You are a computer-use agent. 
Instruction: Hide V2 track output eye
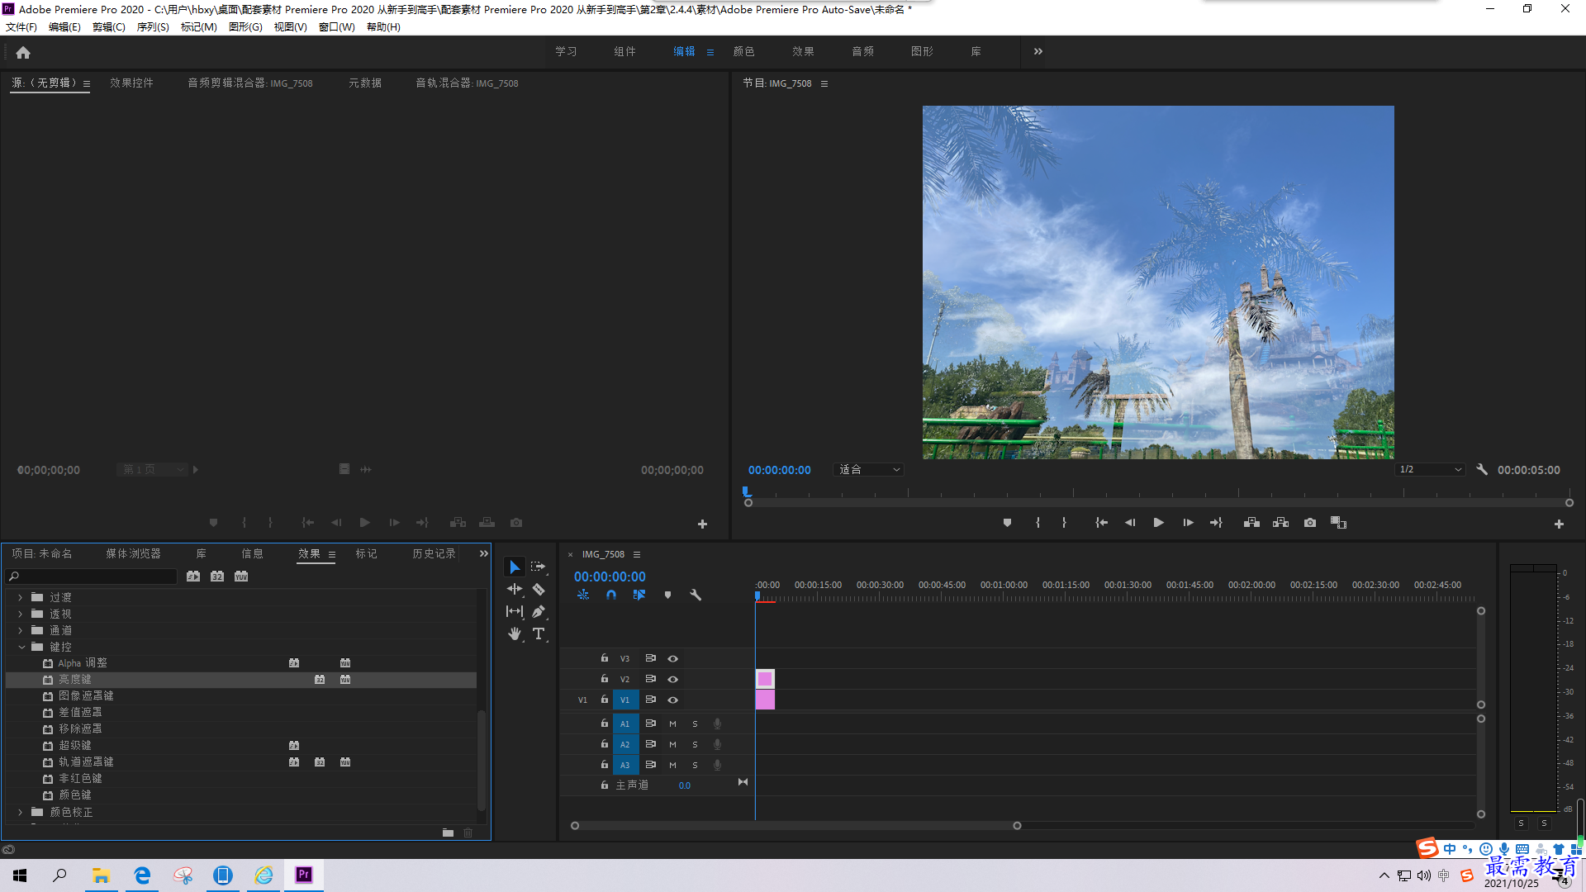click(x=673, y=679)
